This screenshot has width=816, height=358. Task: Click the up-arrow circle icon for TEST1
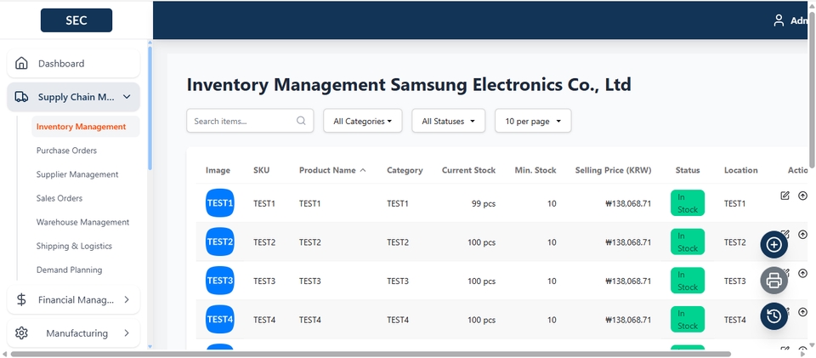[x=803, y=196]
